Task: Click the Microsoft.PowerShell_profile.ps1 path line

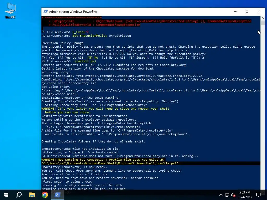Action: pos(111,163)
